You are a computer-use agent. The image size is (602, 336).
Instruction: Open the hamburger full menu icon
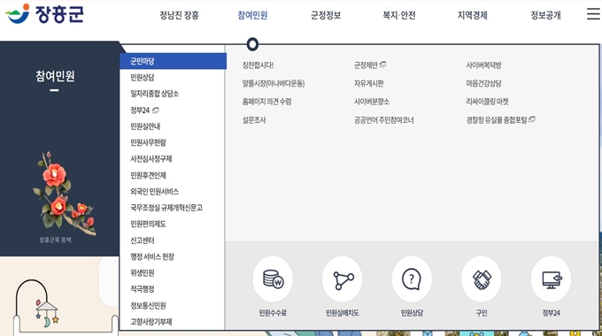point(593,14)
